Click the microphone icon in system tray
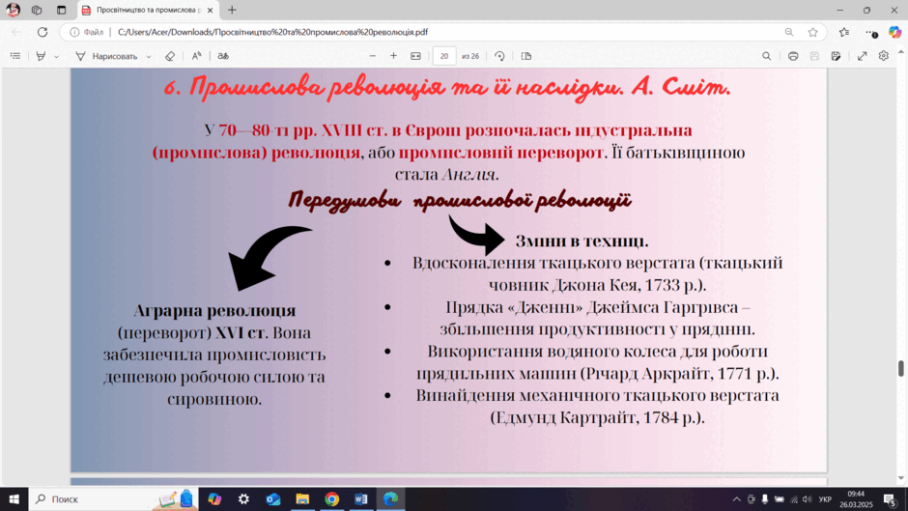This screenshot has height=511, width=908. pyautogui.click(x=765, y=498)
